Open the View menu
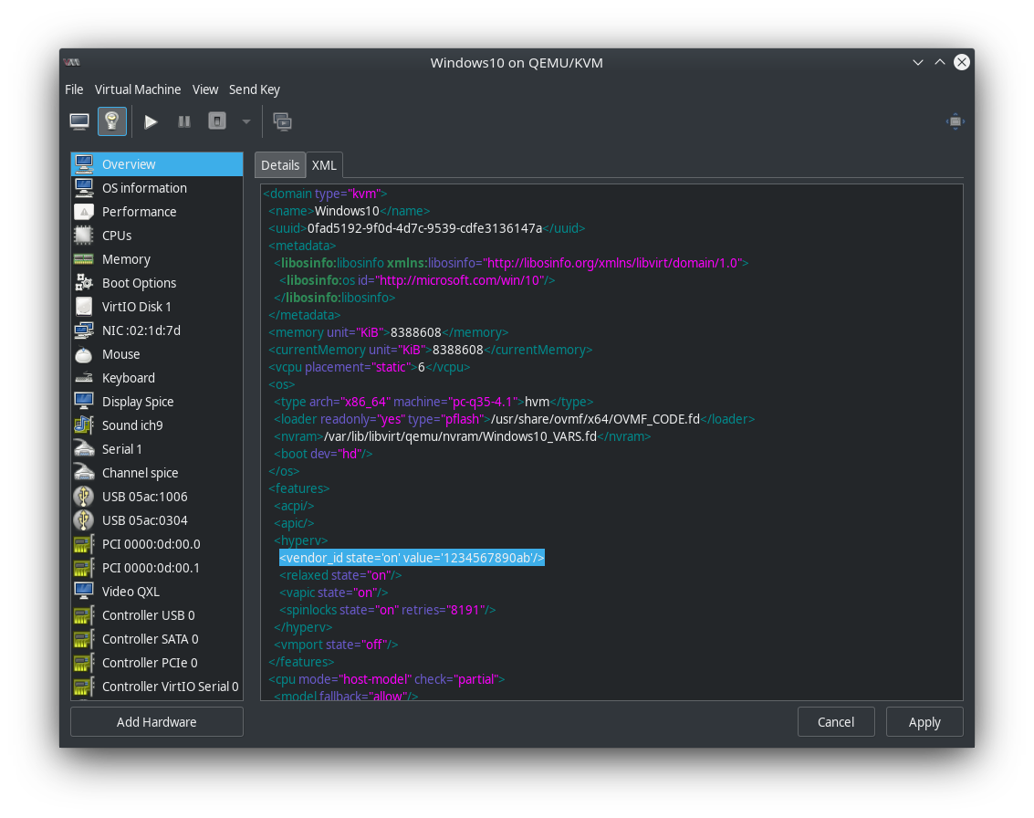 click(205, 89)
